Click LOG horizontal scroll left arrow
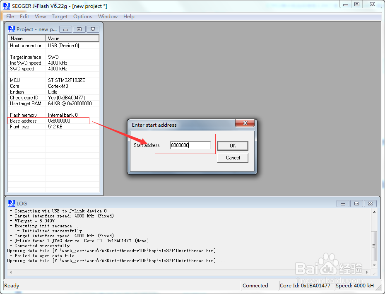The image size is (385, 294). coord(11,272)
